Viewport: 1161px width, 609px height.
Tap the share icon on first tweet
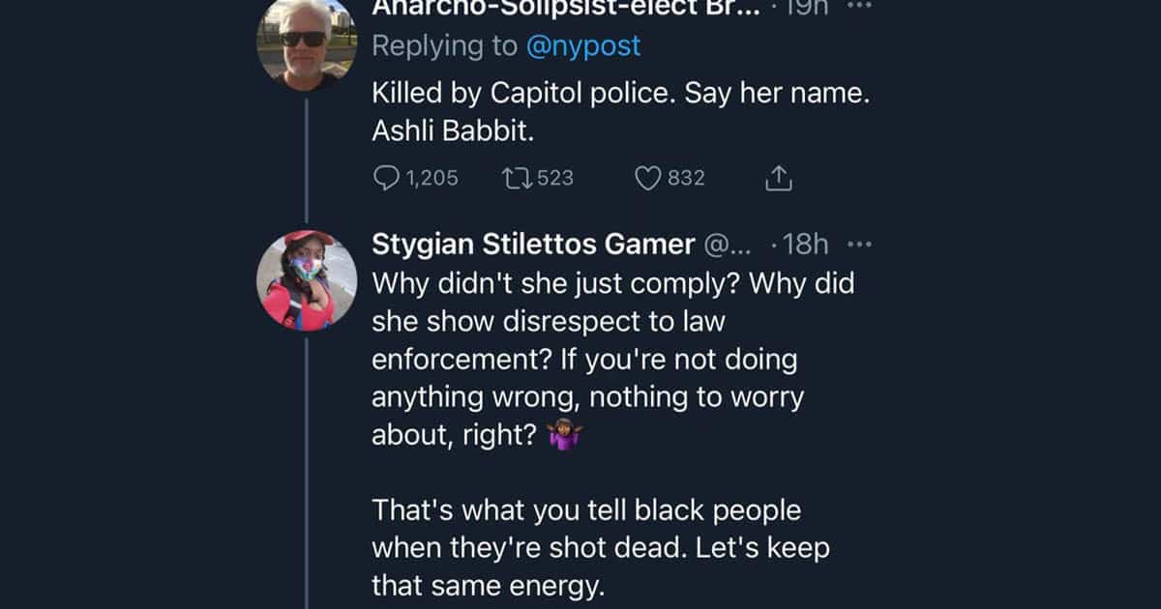click(779, 178)
